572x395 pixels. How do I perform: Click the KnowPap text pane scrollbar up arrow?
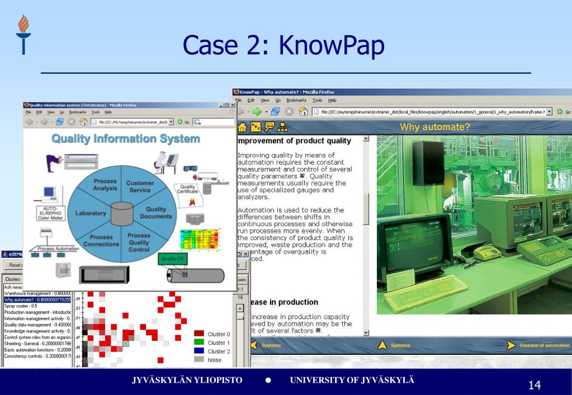tap(366, 138)
